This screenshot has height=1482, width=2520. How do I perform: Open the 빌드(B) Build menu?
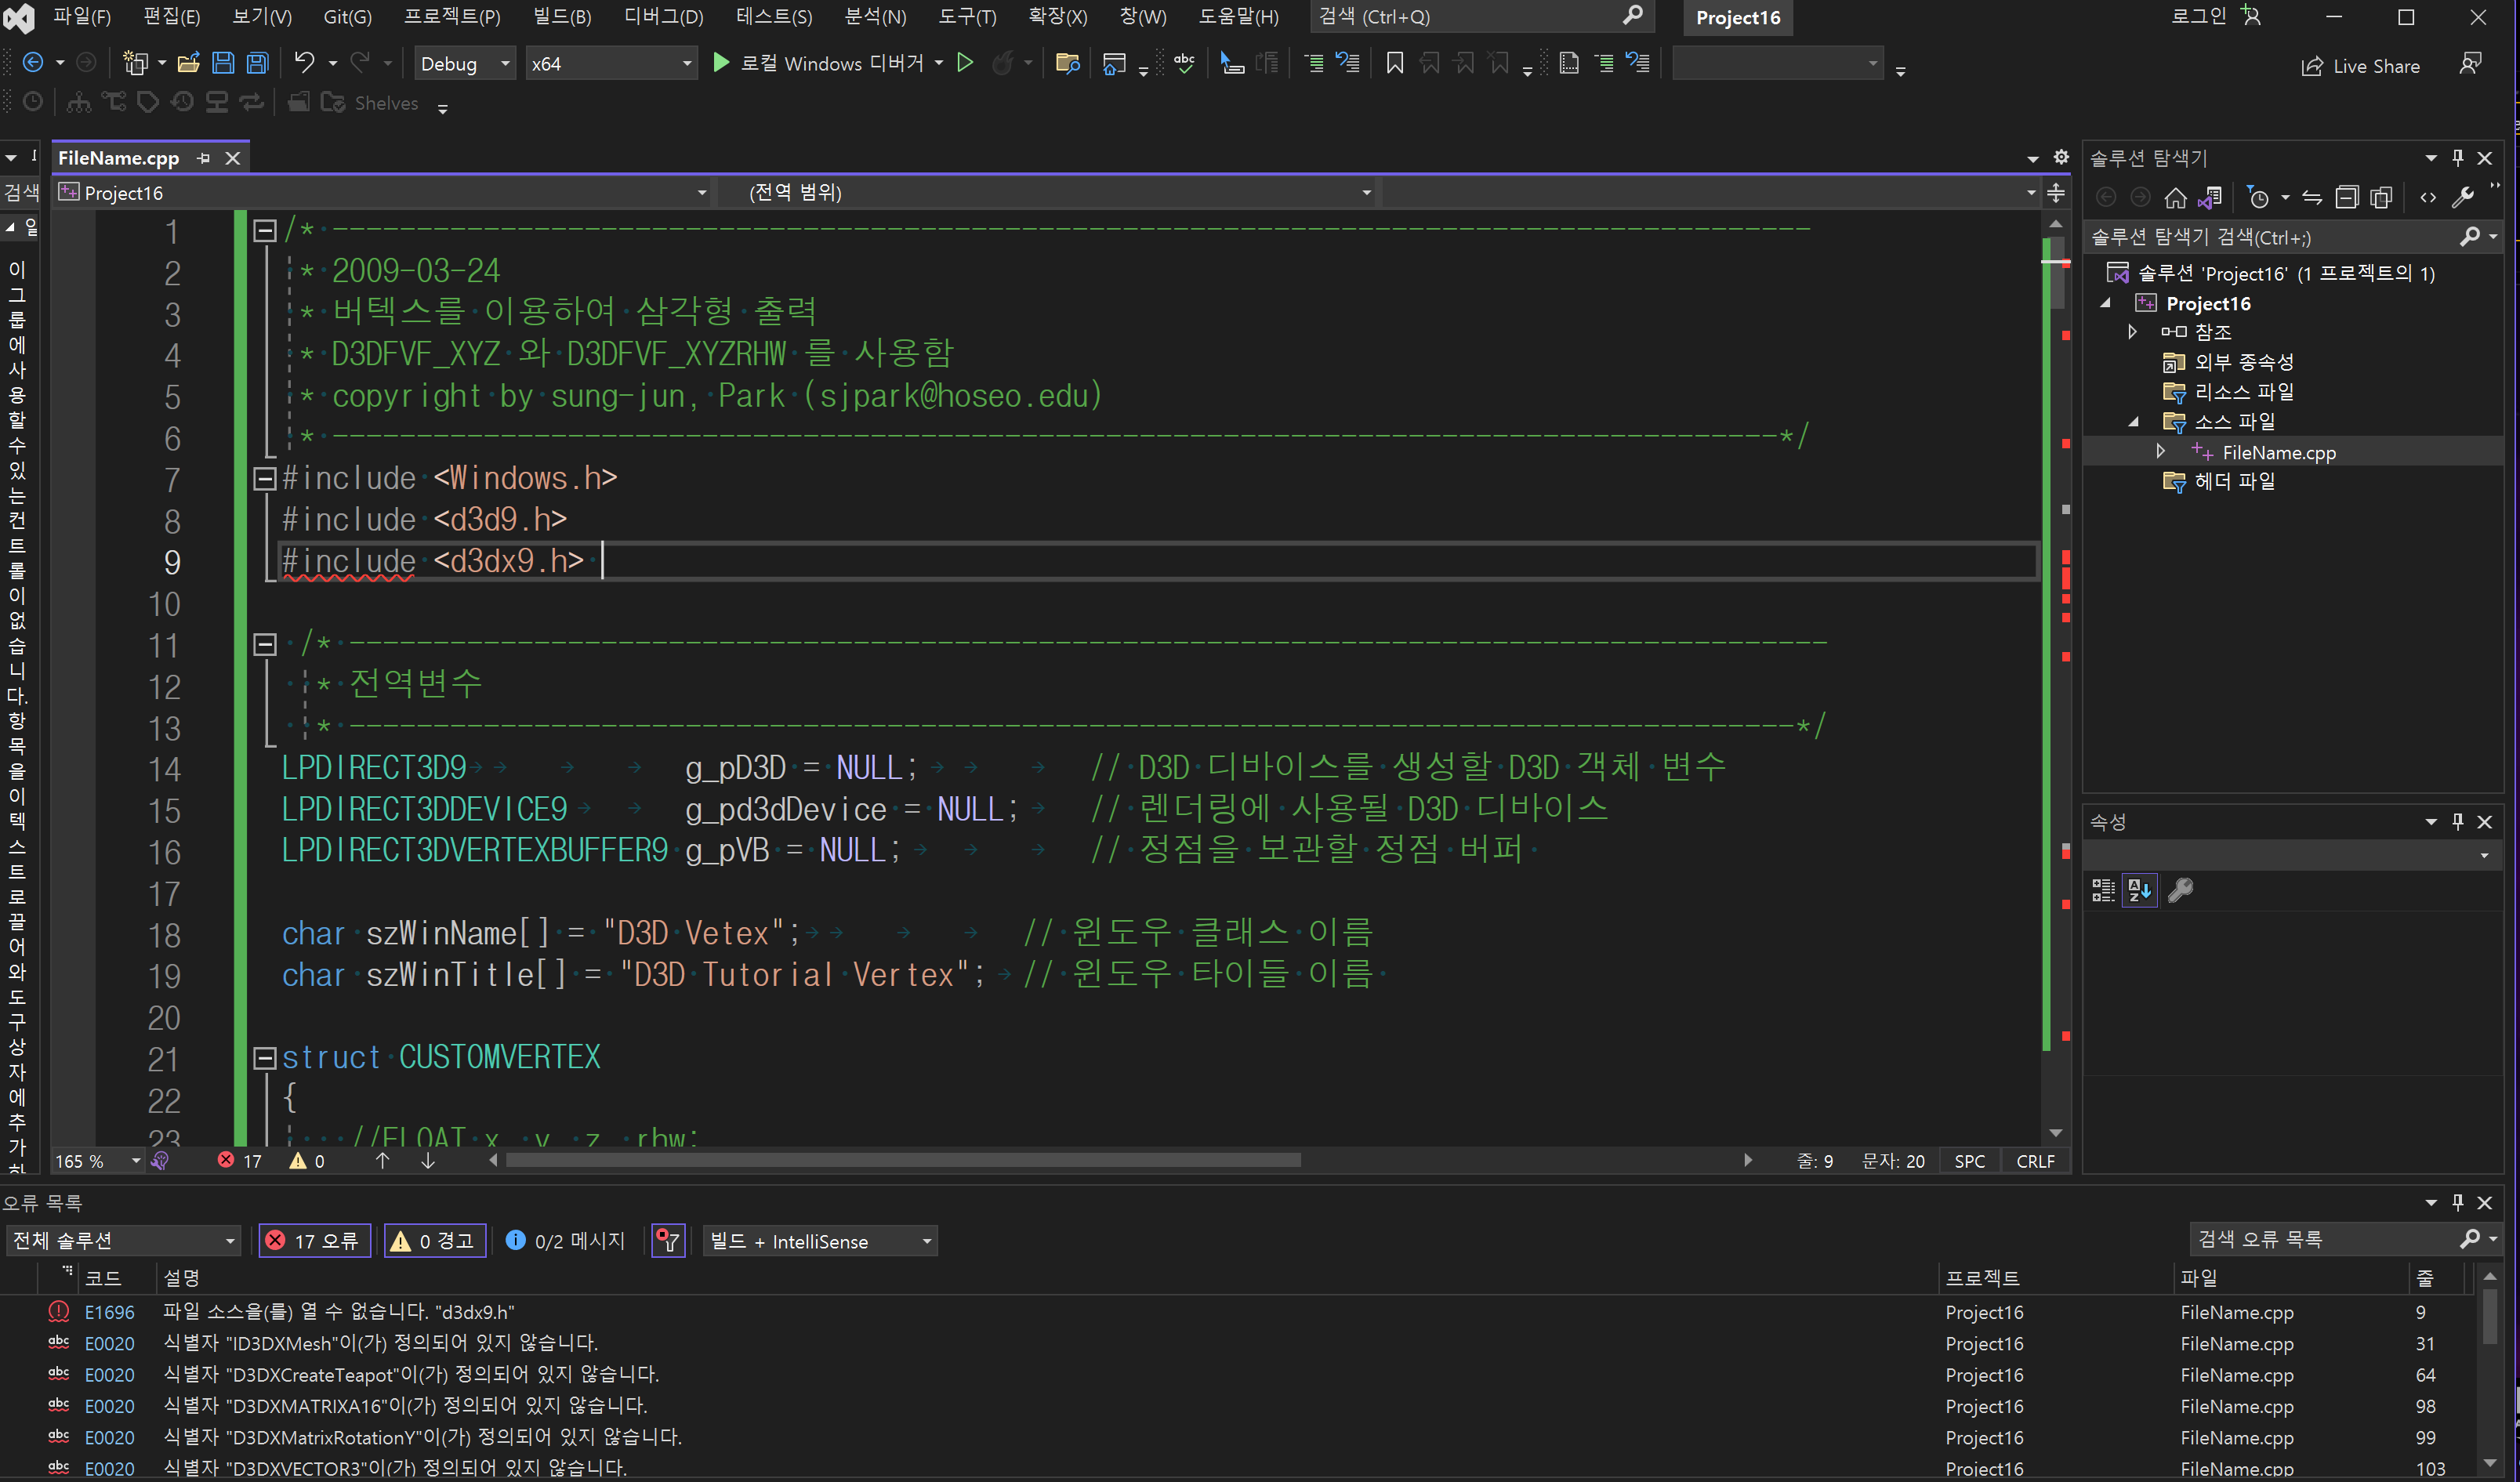[561, 17]
